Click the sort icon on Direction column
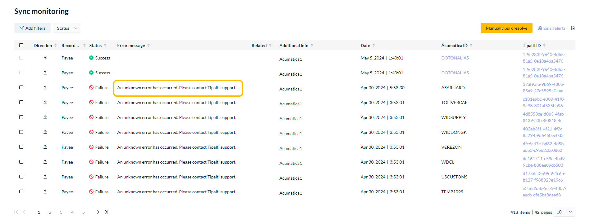 [56, 46]
